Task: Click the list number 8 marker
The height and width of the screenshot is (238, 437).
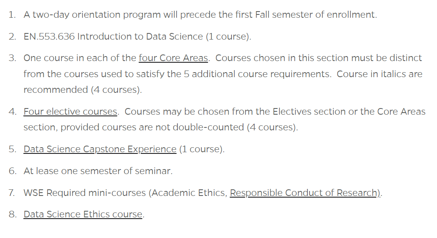Action: [x=12, y=214]
